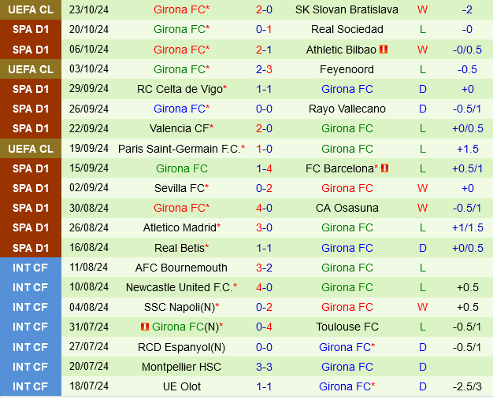
Task: Open CA Osasuna team page
Action: [347, 208]
